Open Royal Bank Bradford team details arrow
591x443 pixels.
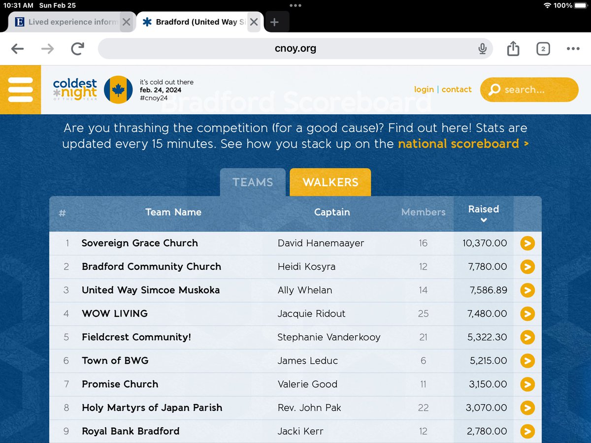tap(527, 431)
